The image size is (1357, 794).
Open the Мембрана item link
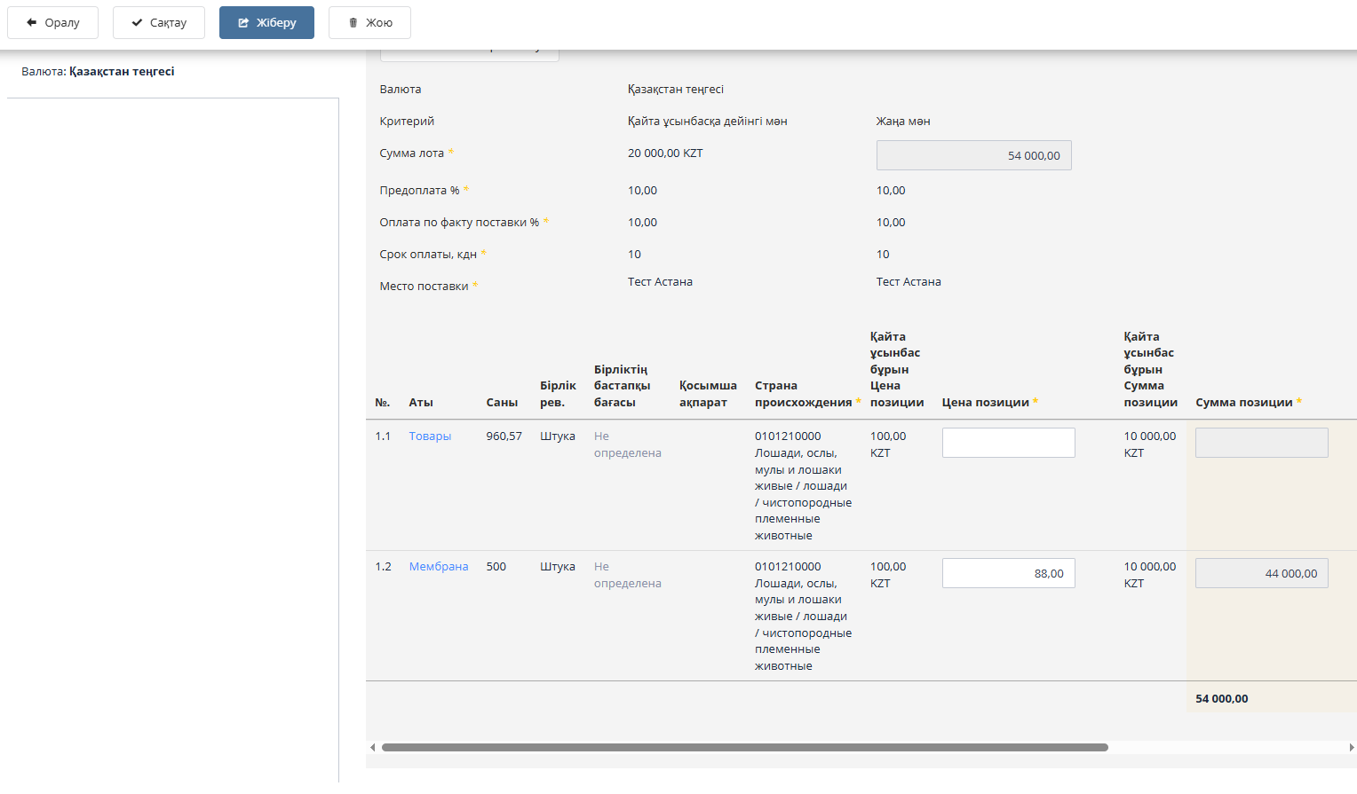pyautogui.click(x=438, y=567)
